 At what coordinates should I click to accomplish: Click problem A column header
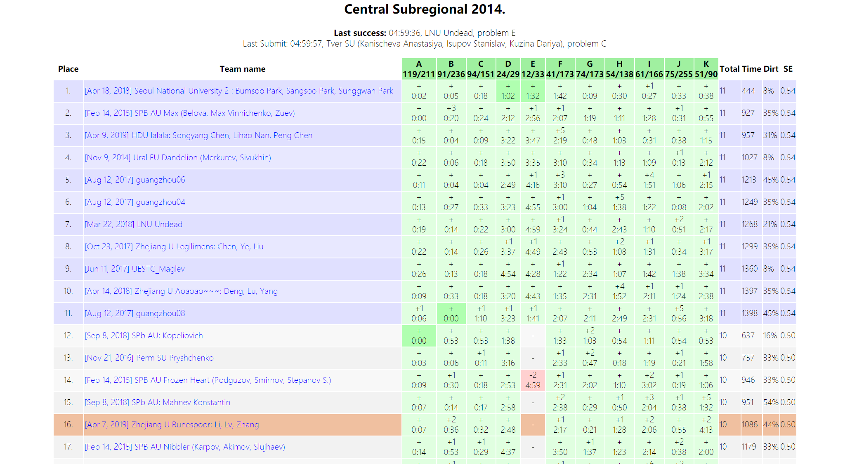418,69
